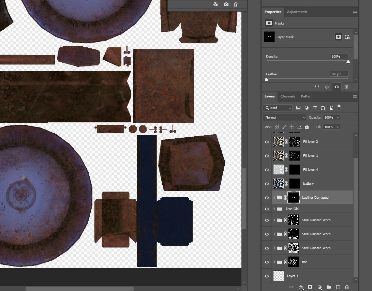Open the Properties panel menu

click(x=355, y=12)
